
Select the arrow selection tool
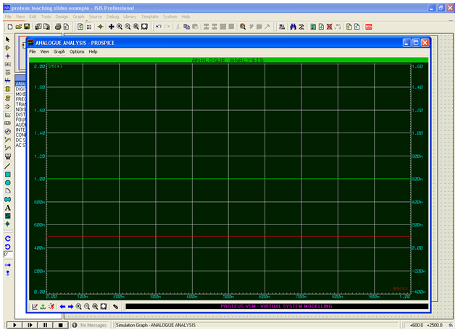7,39
